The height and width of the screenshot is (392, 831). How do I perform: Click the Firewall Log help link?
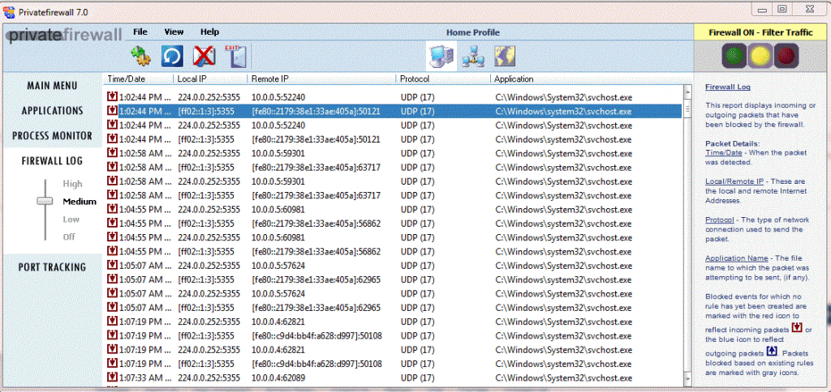[728, 87]
